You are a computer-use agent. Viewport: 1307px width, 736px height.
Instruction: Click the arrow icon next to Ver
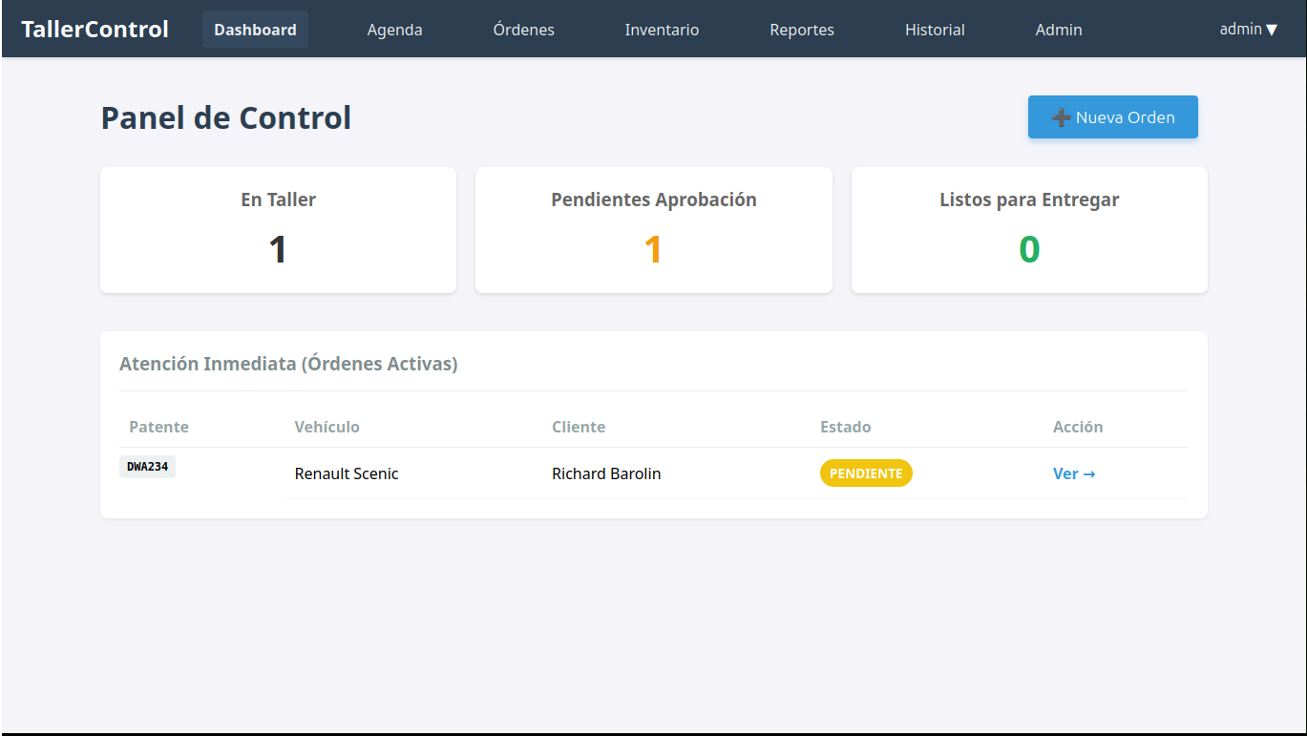pos(1089,473)
